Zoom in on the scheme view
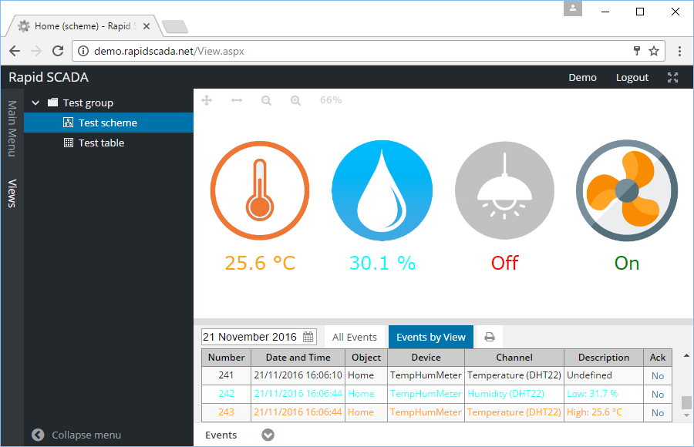Screen dimensions: 694x447 click(x=295, y=99)
